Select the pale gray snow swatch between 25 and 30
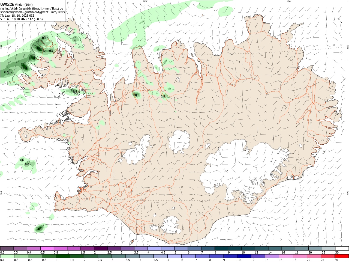This screenshot has height=262, width=349. [x=329, y=248]
